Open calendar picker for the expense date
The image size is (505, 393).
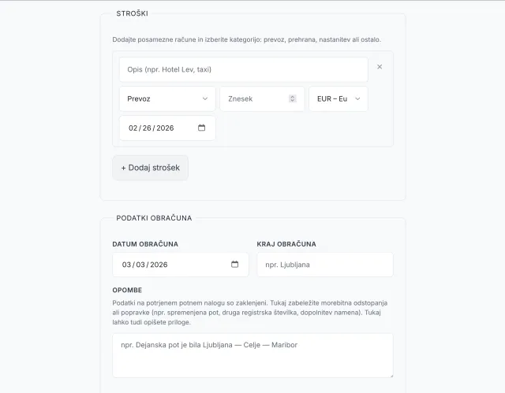click(202, 128)
